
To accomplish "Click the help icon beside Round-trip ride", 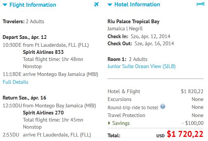I will pyautogui.click(x=163, y=106).
